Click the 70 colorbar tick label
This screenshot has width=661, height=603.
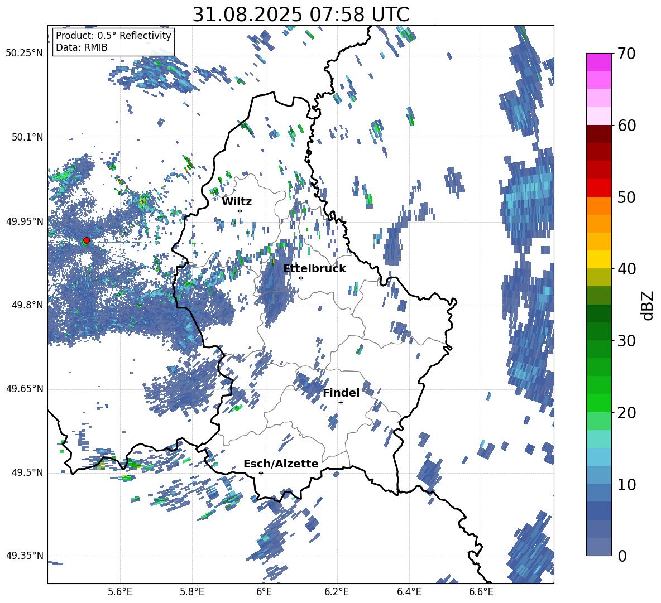click(x=626, y=54)
